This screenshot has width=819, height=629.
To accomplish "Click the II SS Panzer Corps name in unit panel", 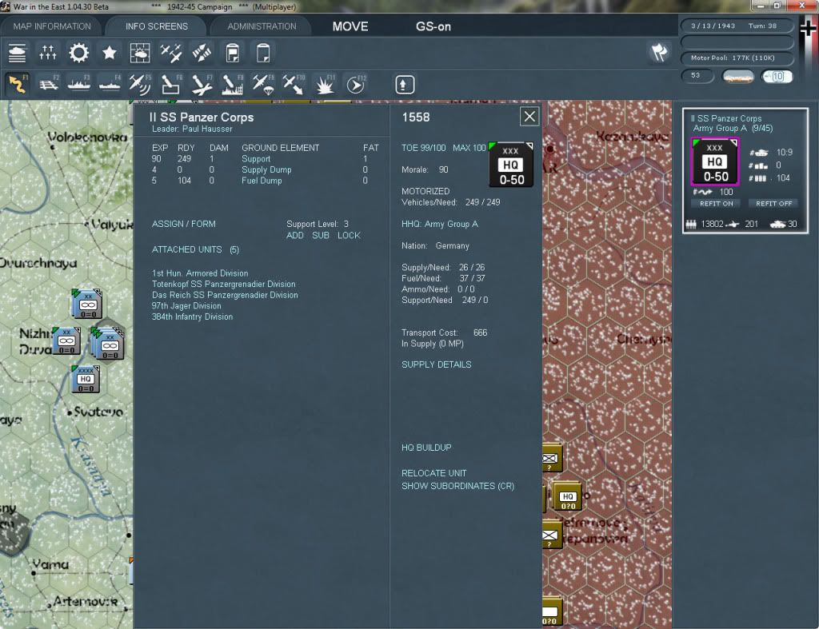I will (x=726, y=118).
